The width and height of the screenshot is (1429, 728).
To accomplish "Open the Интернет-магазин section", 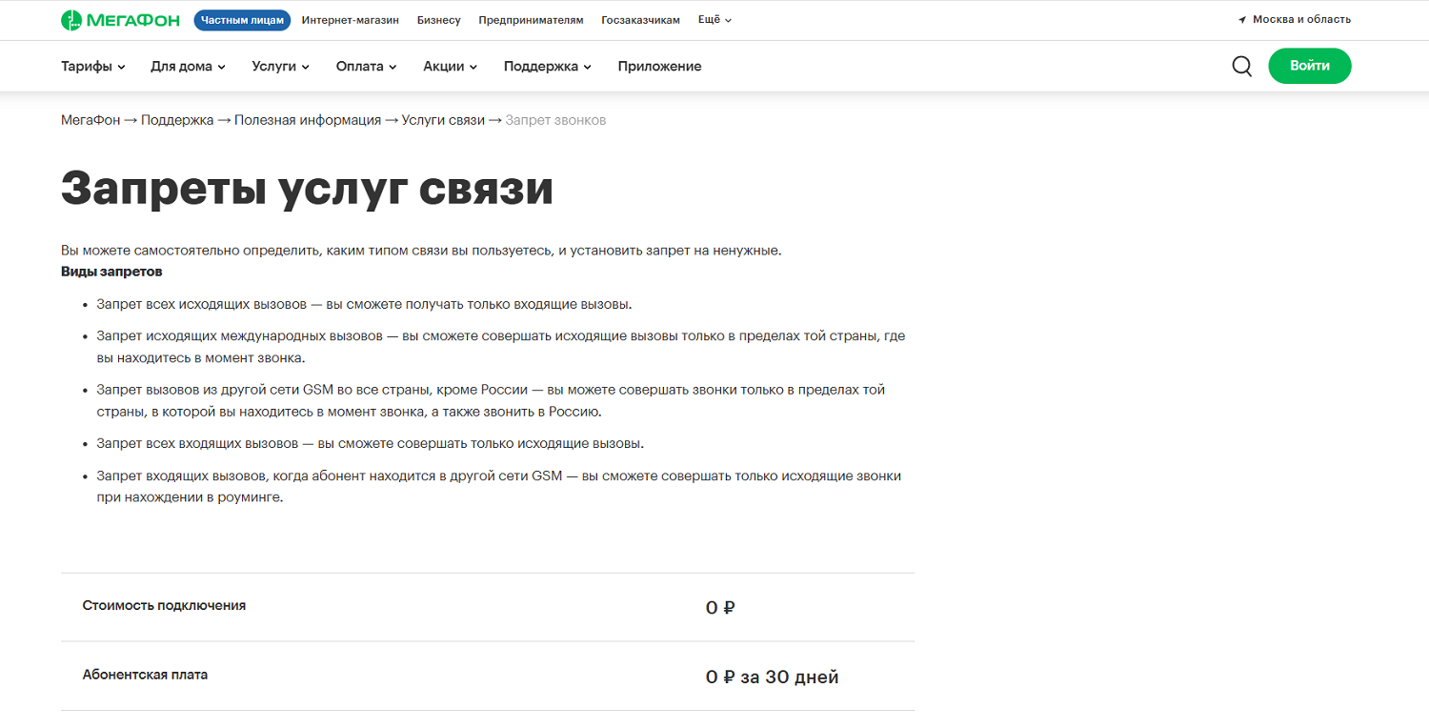I will click(351, 20).
